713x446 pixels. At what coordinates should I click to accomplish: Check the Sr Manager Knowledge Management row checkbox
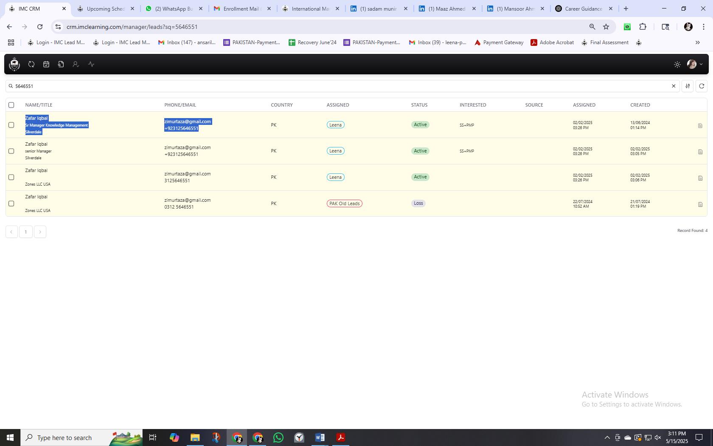click(x=11, y=125)
